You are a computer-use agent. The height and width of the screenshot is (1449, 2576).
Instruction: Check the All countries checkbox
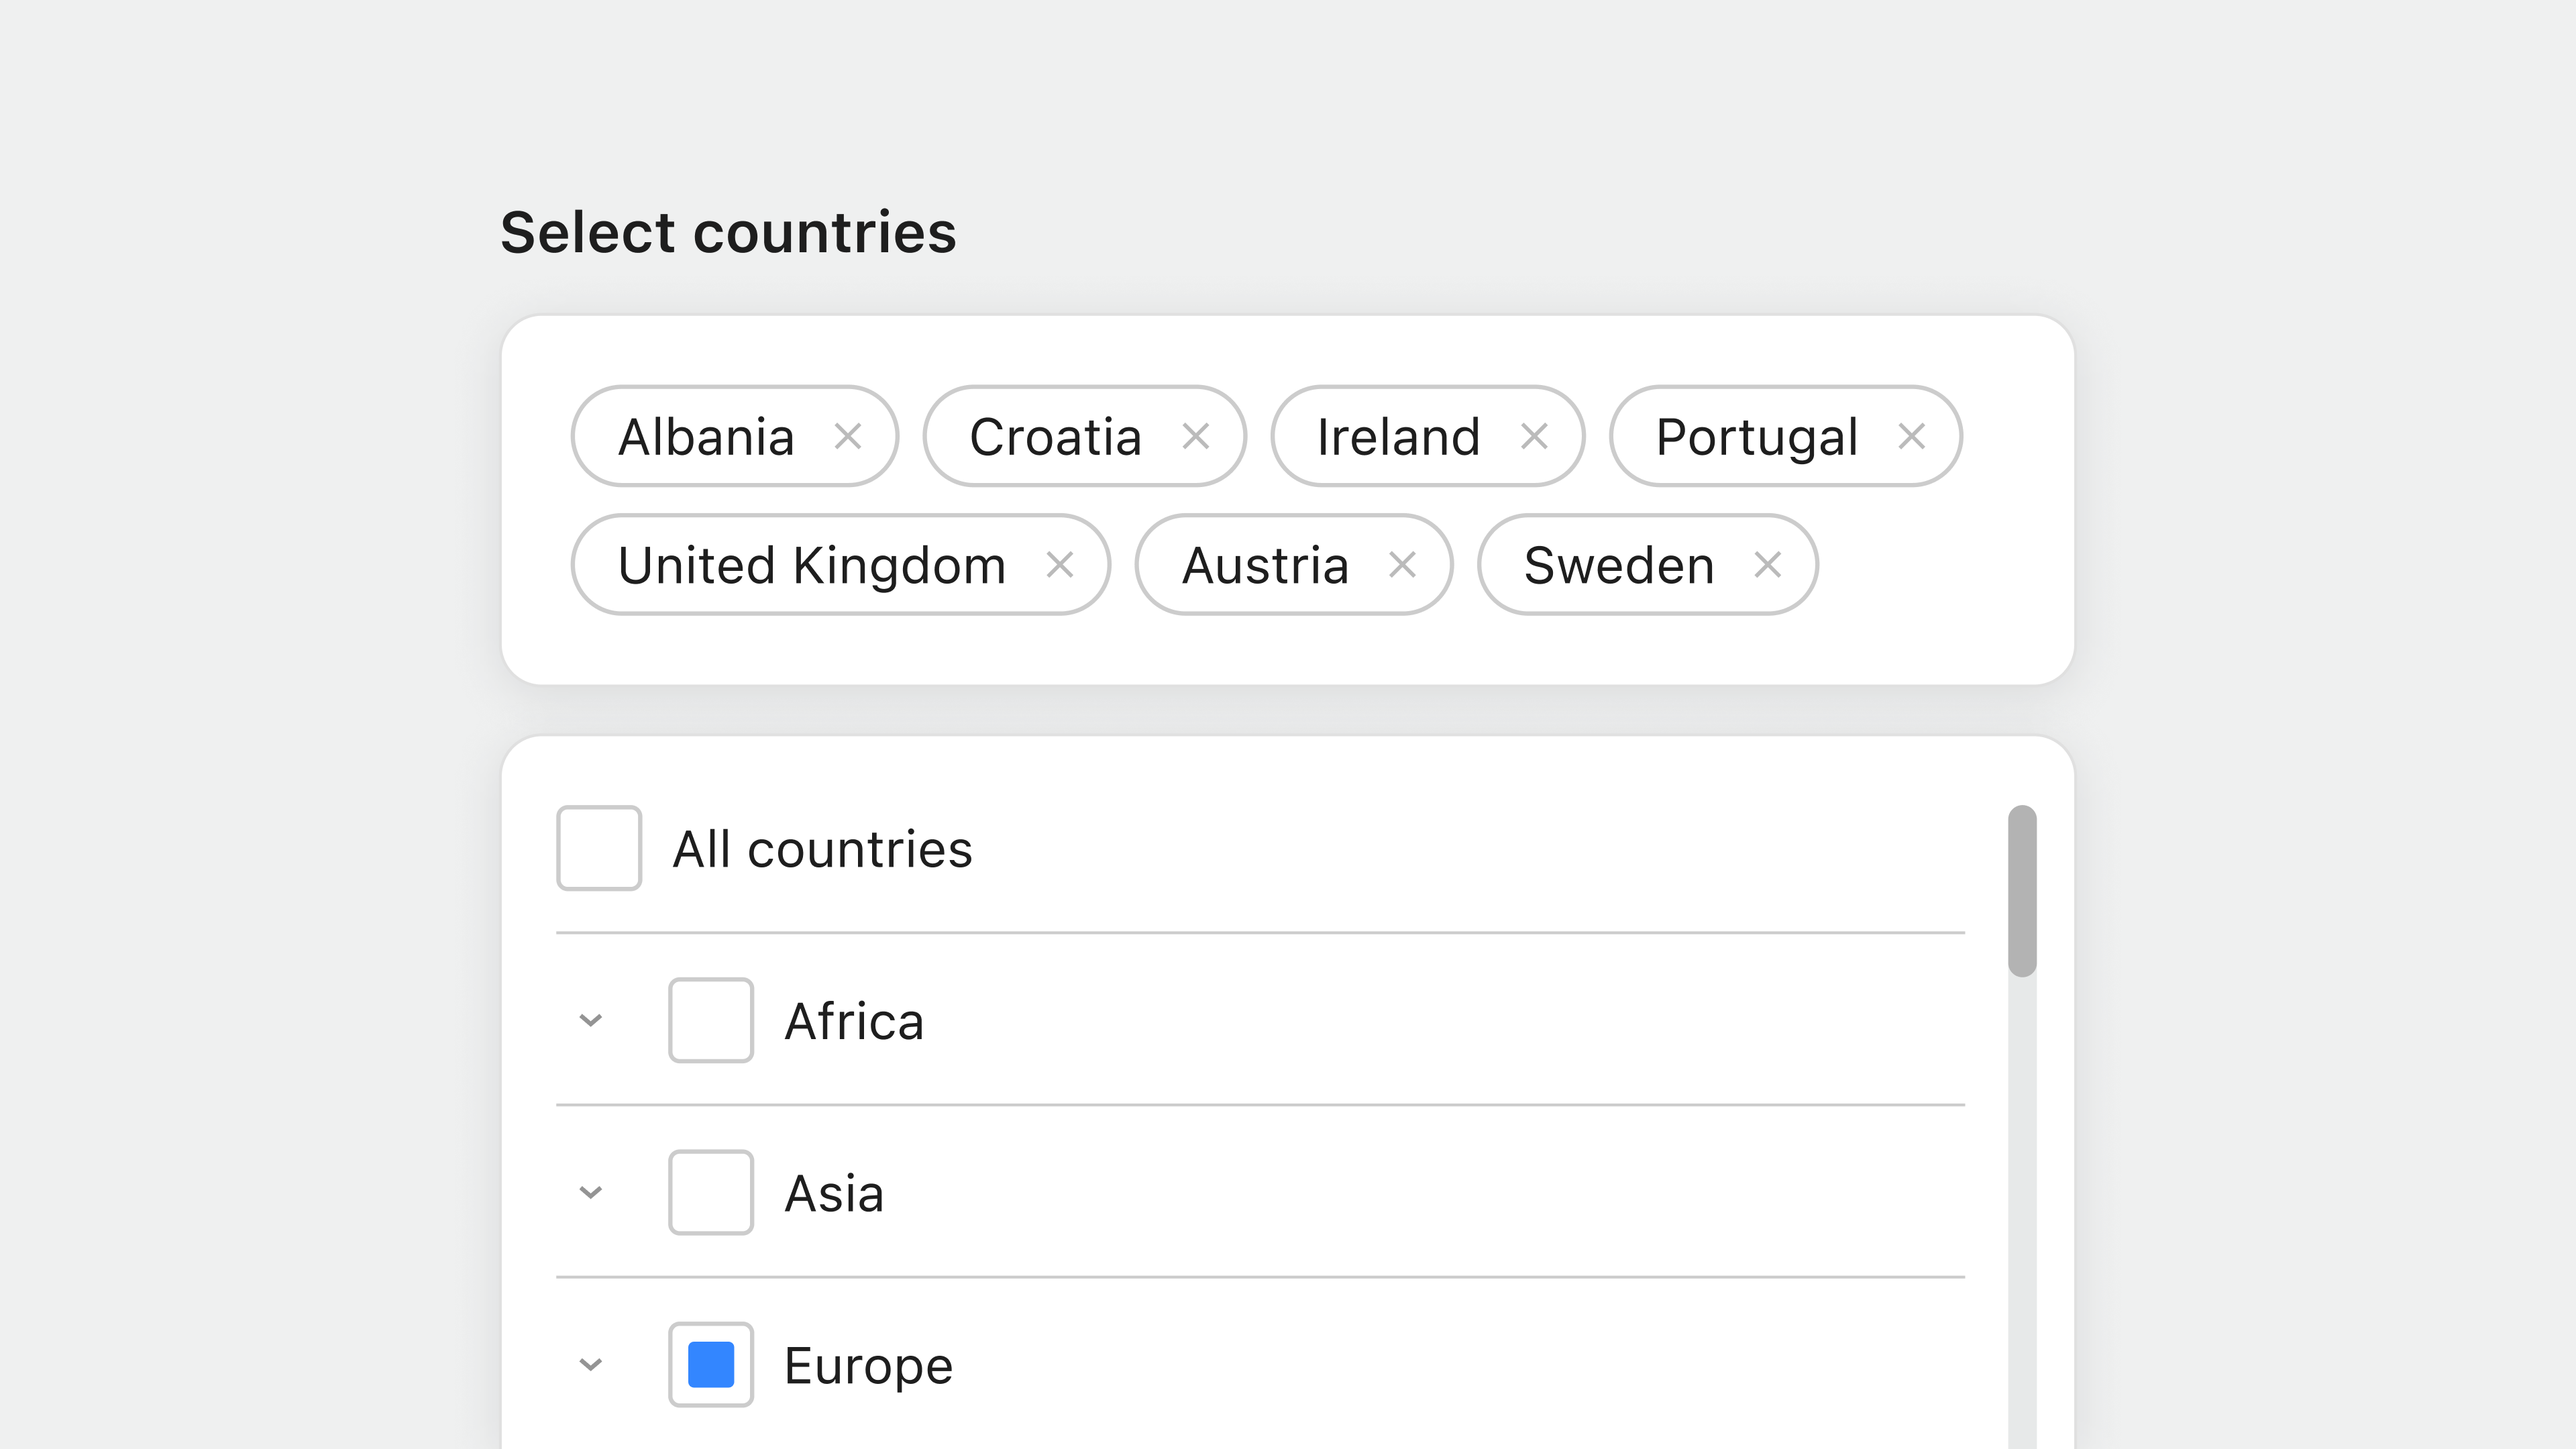click(599, 849)
